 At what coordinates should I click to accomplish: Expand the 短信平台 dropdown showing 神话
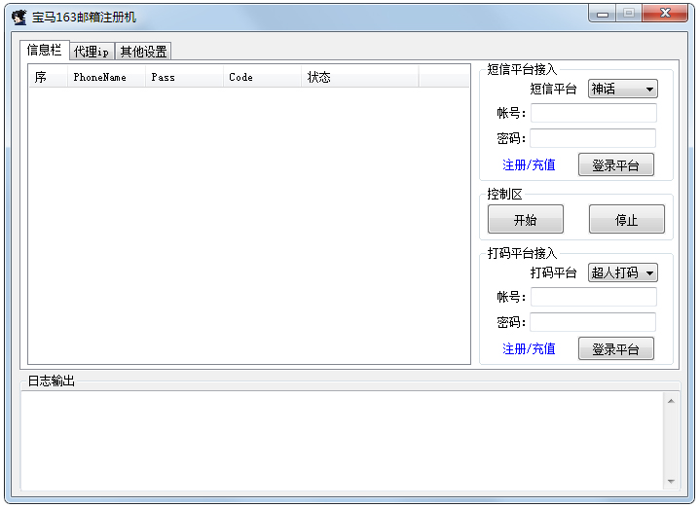coord(622,89)
